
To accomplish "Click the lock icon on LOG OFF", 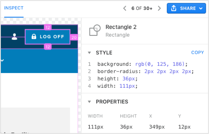I will [34, 37].
